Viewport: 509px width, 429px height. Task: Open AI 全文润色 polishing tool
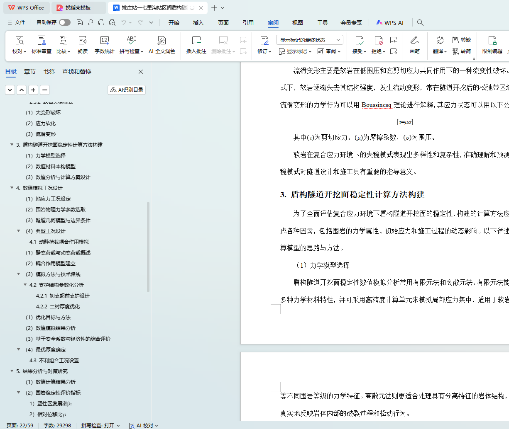click(162, 41)
